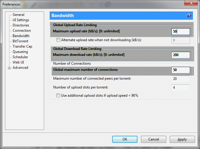Image resolution: width=200 pixels, height=149 pixels.
Task: Click the Global maximum number of connections label
Action: click(85, 70)
